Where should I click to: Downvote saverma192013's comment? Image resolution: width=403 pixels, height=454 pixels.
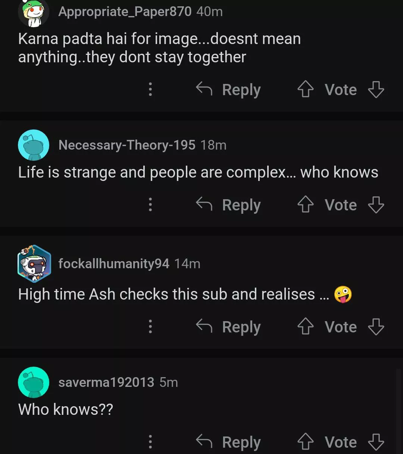pyautogui.click(x=376, y=442)
